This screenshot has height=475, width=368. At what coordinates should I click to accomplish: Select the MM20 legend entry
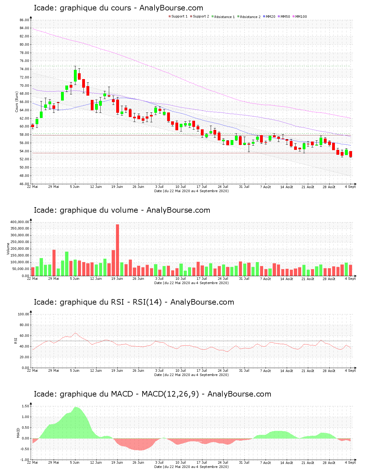269,17
